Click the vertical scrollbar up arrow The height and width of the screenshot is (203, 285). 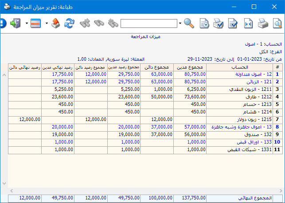(4, 75)
